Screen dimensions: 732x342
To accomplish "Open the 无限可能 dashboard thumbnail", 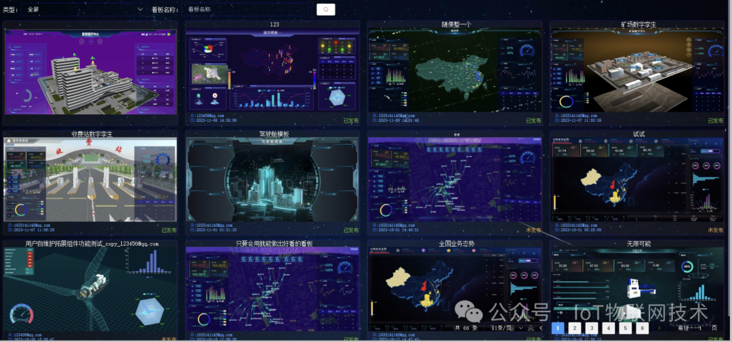I will (x=637, y=289).
